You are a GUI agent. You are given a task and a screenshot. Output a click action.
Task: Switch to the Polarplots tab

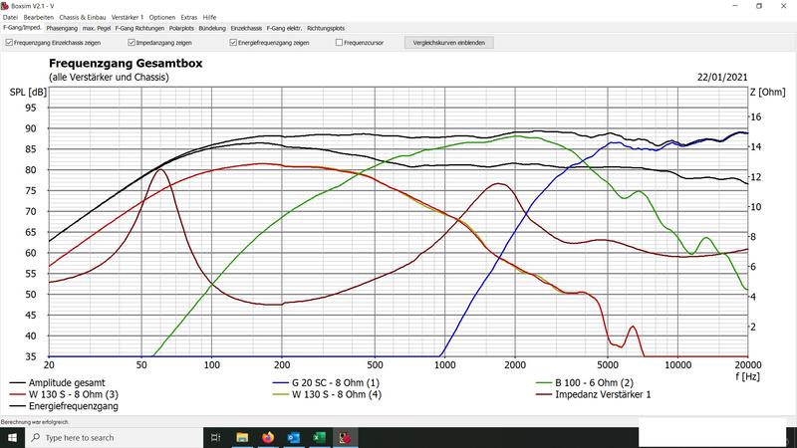pyautogui.click(x=181, y=29)
